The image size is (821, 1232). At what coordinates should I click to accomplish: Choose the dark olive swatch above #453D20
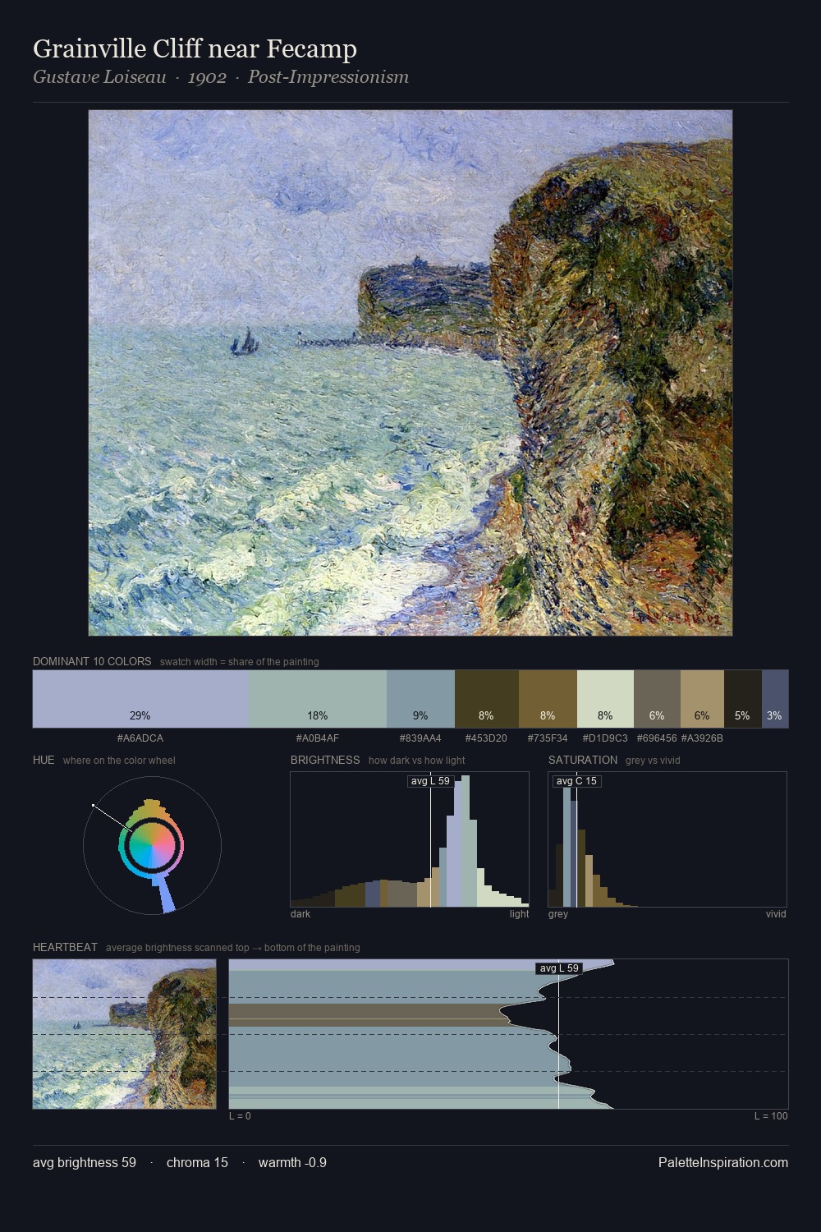coord(487,699)
